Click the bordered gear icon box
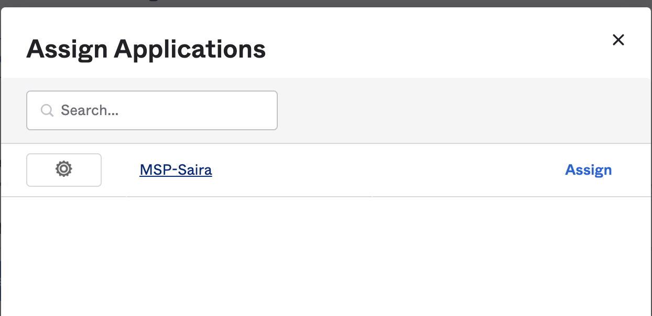652x316 pixels. [x=64, y=170]
